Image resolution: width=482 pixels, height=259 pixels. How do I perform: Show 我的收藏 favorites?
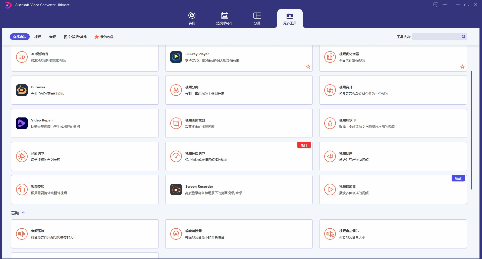(x=104, y=37)
